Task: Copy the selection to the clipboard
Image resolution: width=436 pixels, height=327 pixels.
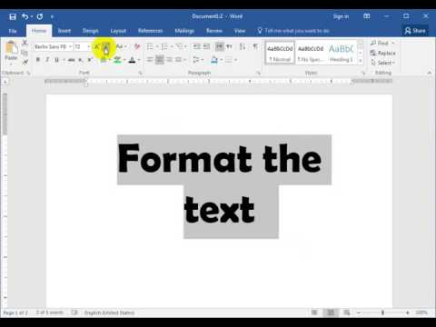Action: (25, 53)
